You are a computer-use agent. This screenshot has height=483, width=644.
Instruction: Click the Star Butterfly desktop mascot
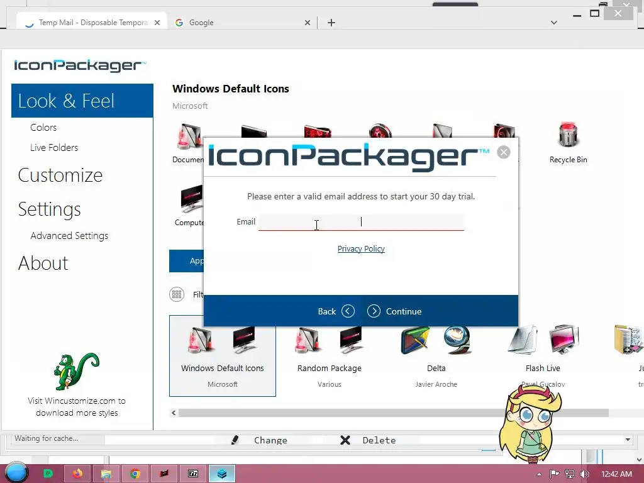(530, 425)
